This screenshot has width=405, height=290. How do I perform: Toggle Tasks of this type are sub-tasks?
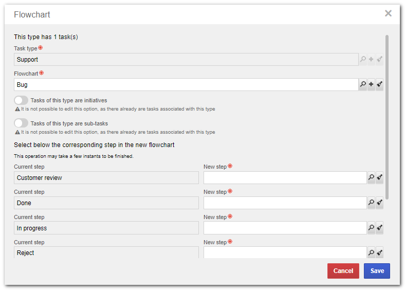(21, 123)
